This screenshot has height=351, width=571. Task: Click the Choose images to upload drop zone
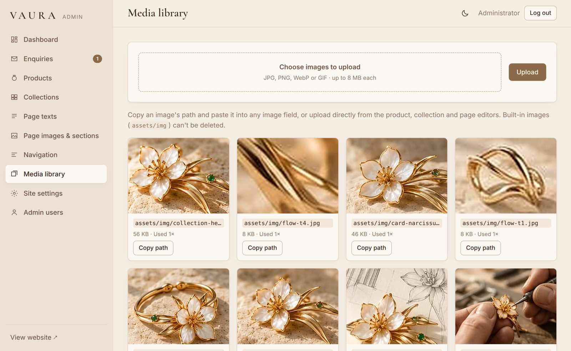click(320, 72)
